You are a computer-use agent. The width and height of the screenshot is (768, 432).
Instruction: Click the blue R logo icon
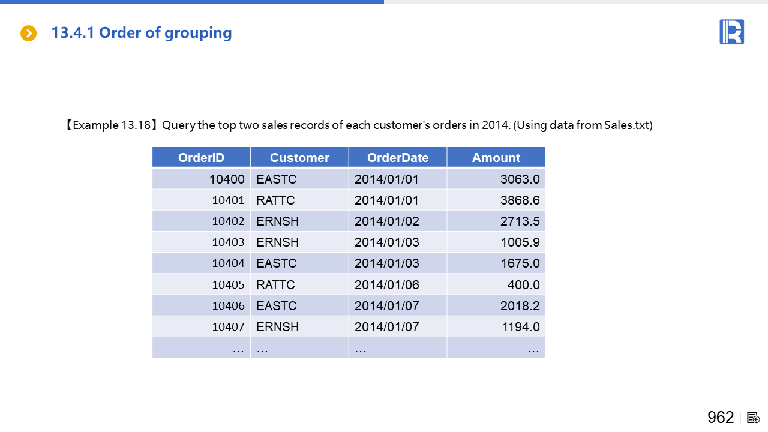click(731, 32)
